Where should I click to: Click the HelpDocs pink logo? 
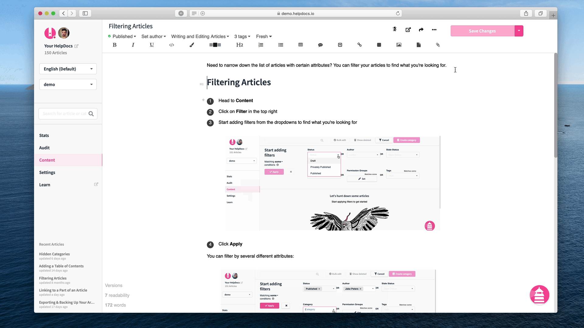50,33
